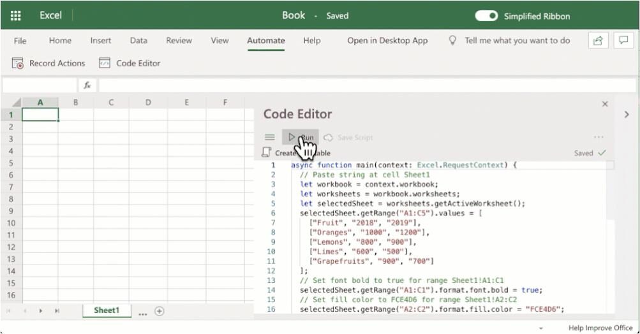Open the Insert ribbon tab
This screenshot has width=640, height=334.
[x=101, y=40]
